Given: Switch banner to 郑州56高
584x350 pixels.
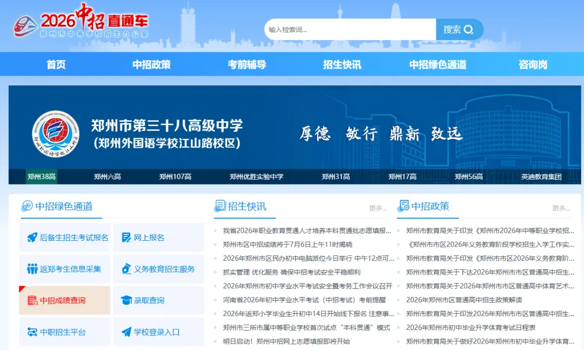Looking at the screenshot, I should coord(468,177).
